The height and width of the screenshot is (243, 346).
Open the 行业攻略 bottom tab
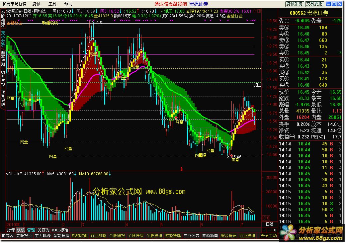point(98,236)
